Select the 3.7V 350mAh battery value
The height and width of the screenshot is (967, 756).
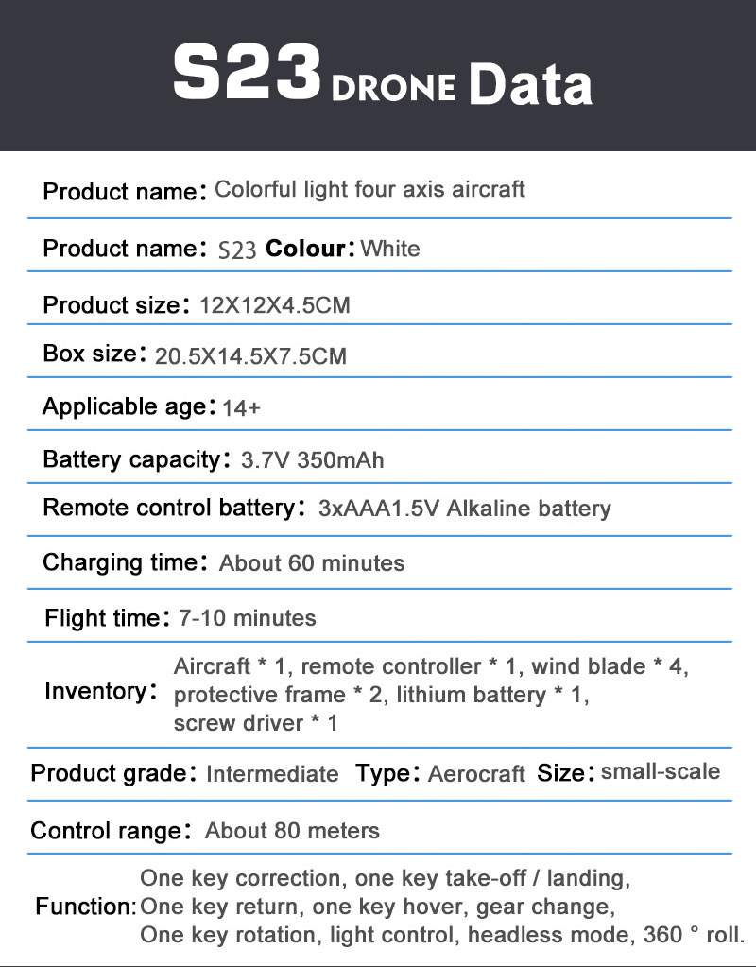click(313, 461)
